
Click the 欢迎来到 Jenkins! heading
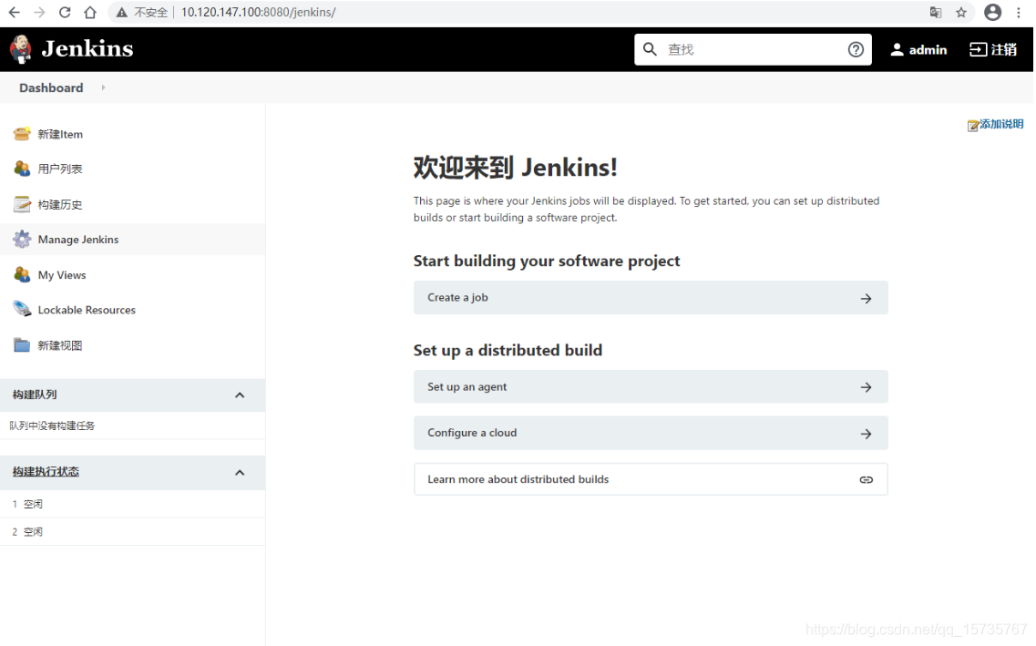tap(515, 167)
